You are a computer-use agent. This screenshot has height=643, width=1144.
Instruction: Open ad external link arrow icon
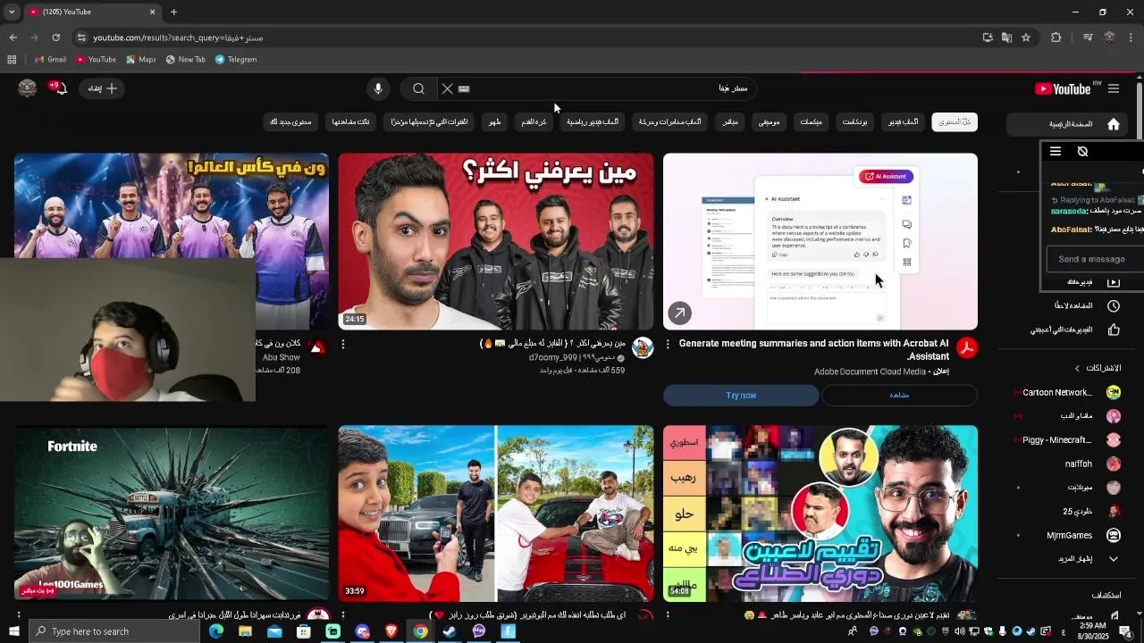click(680, 313)
